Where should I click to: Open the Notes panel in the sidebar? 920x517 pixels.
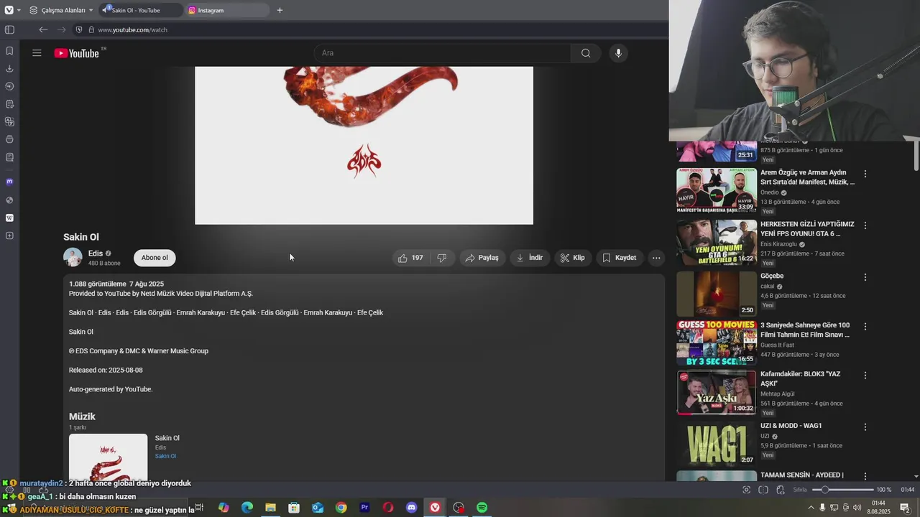tap(9, 104)
